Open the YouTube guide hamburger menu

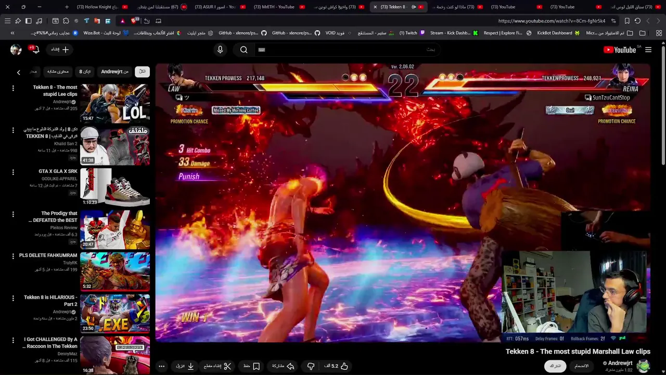coord(648,49)
